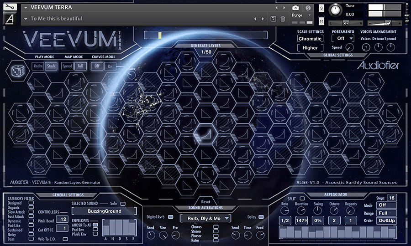The height and width of the screenshot is (246, 411).
Task: Expand the preset name dropdown arrow
Action: click(x=26, y=19)
